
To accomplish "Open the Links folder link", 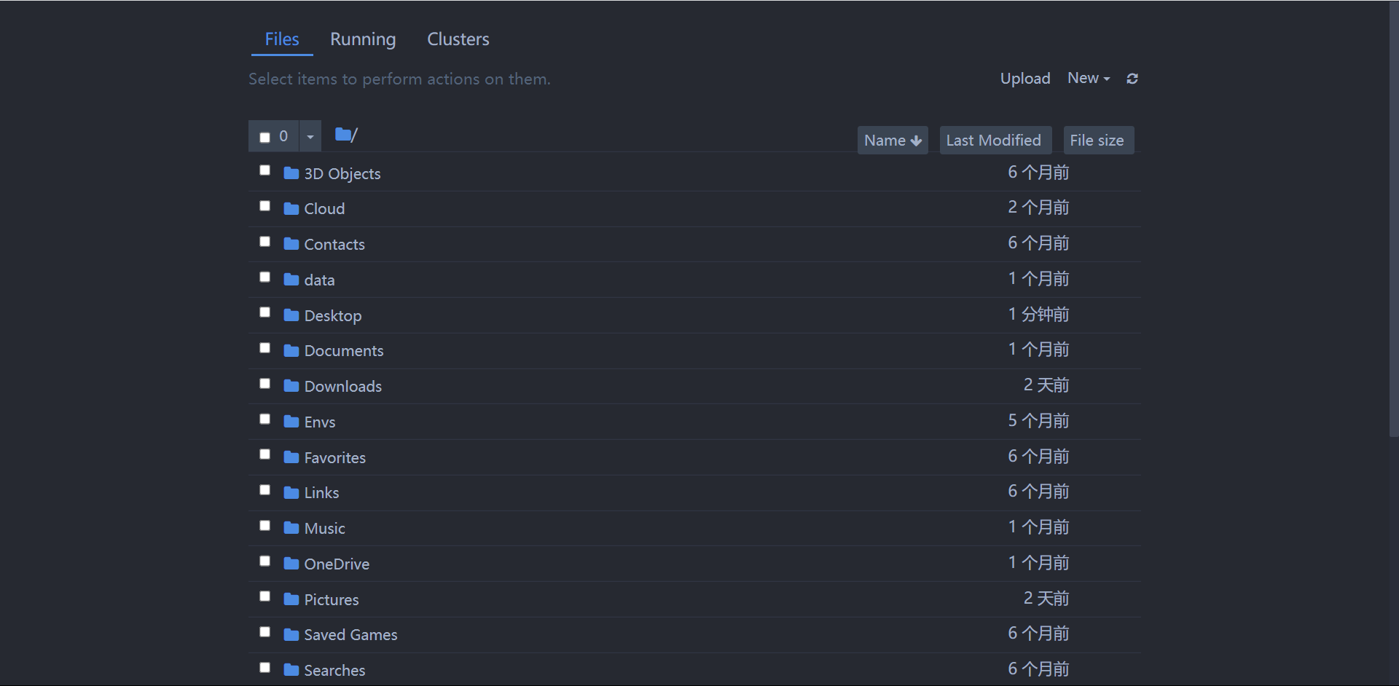I will (x=321, y=493).
